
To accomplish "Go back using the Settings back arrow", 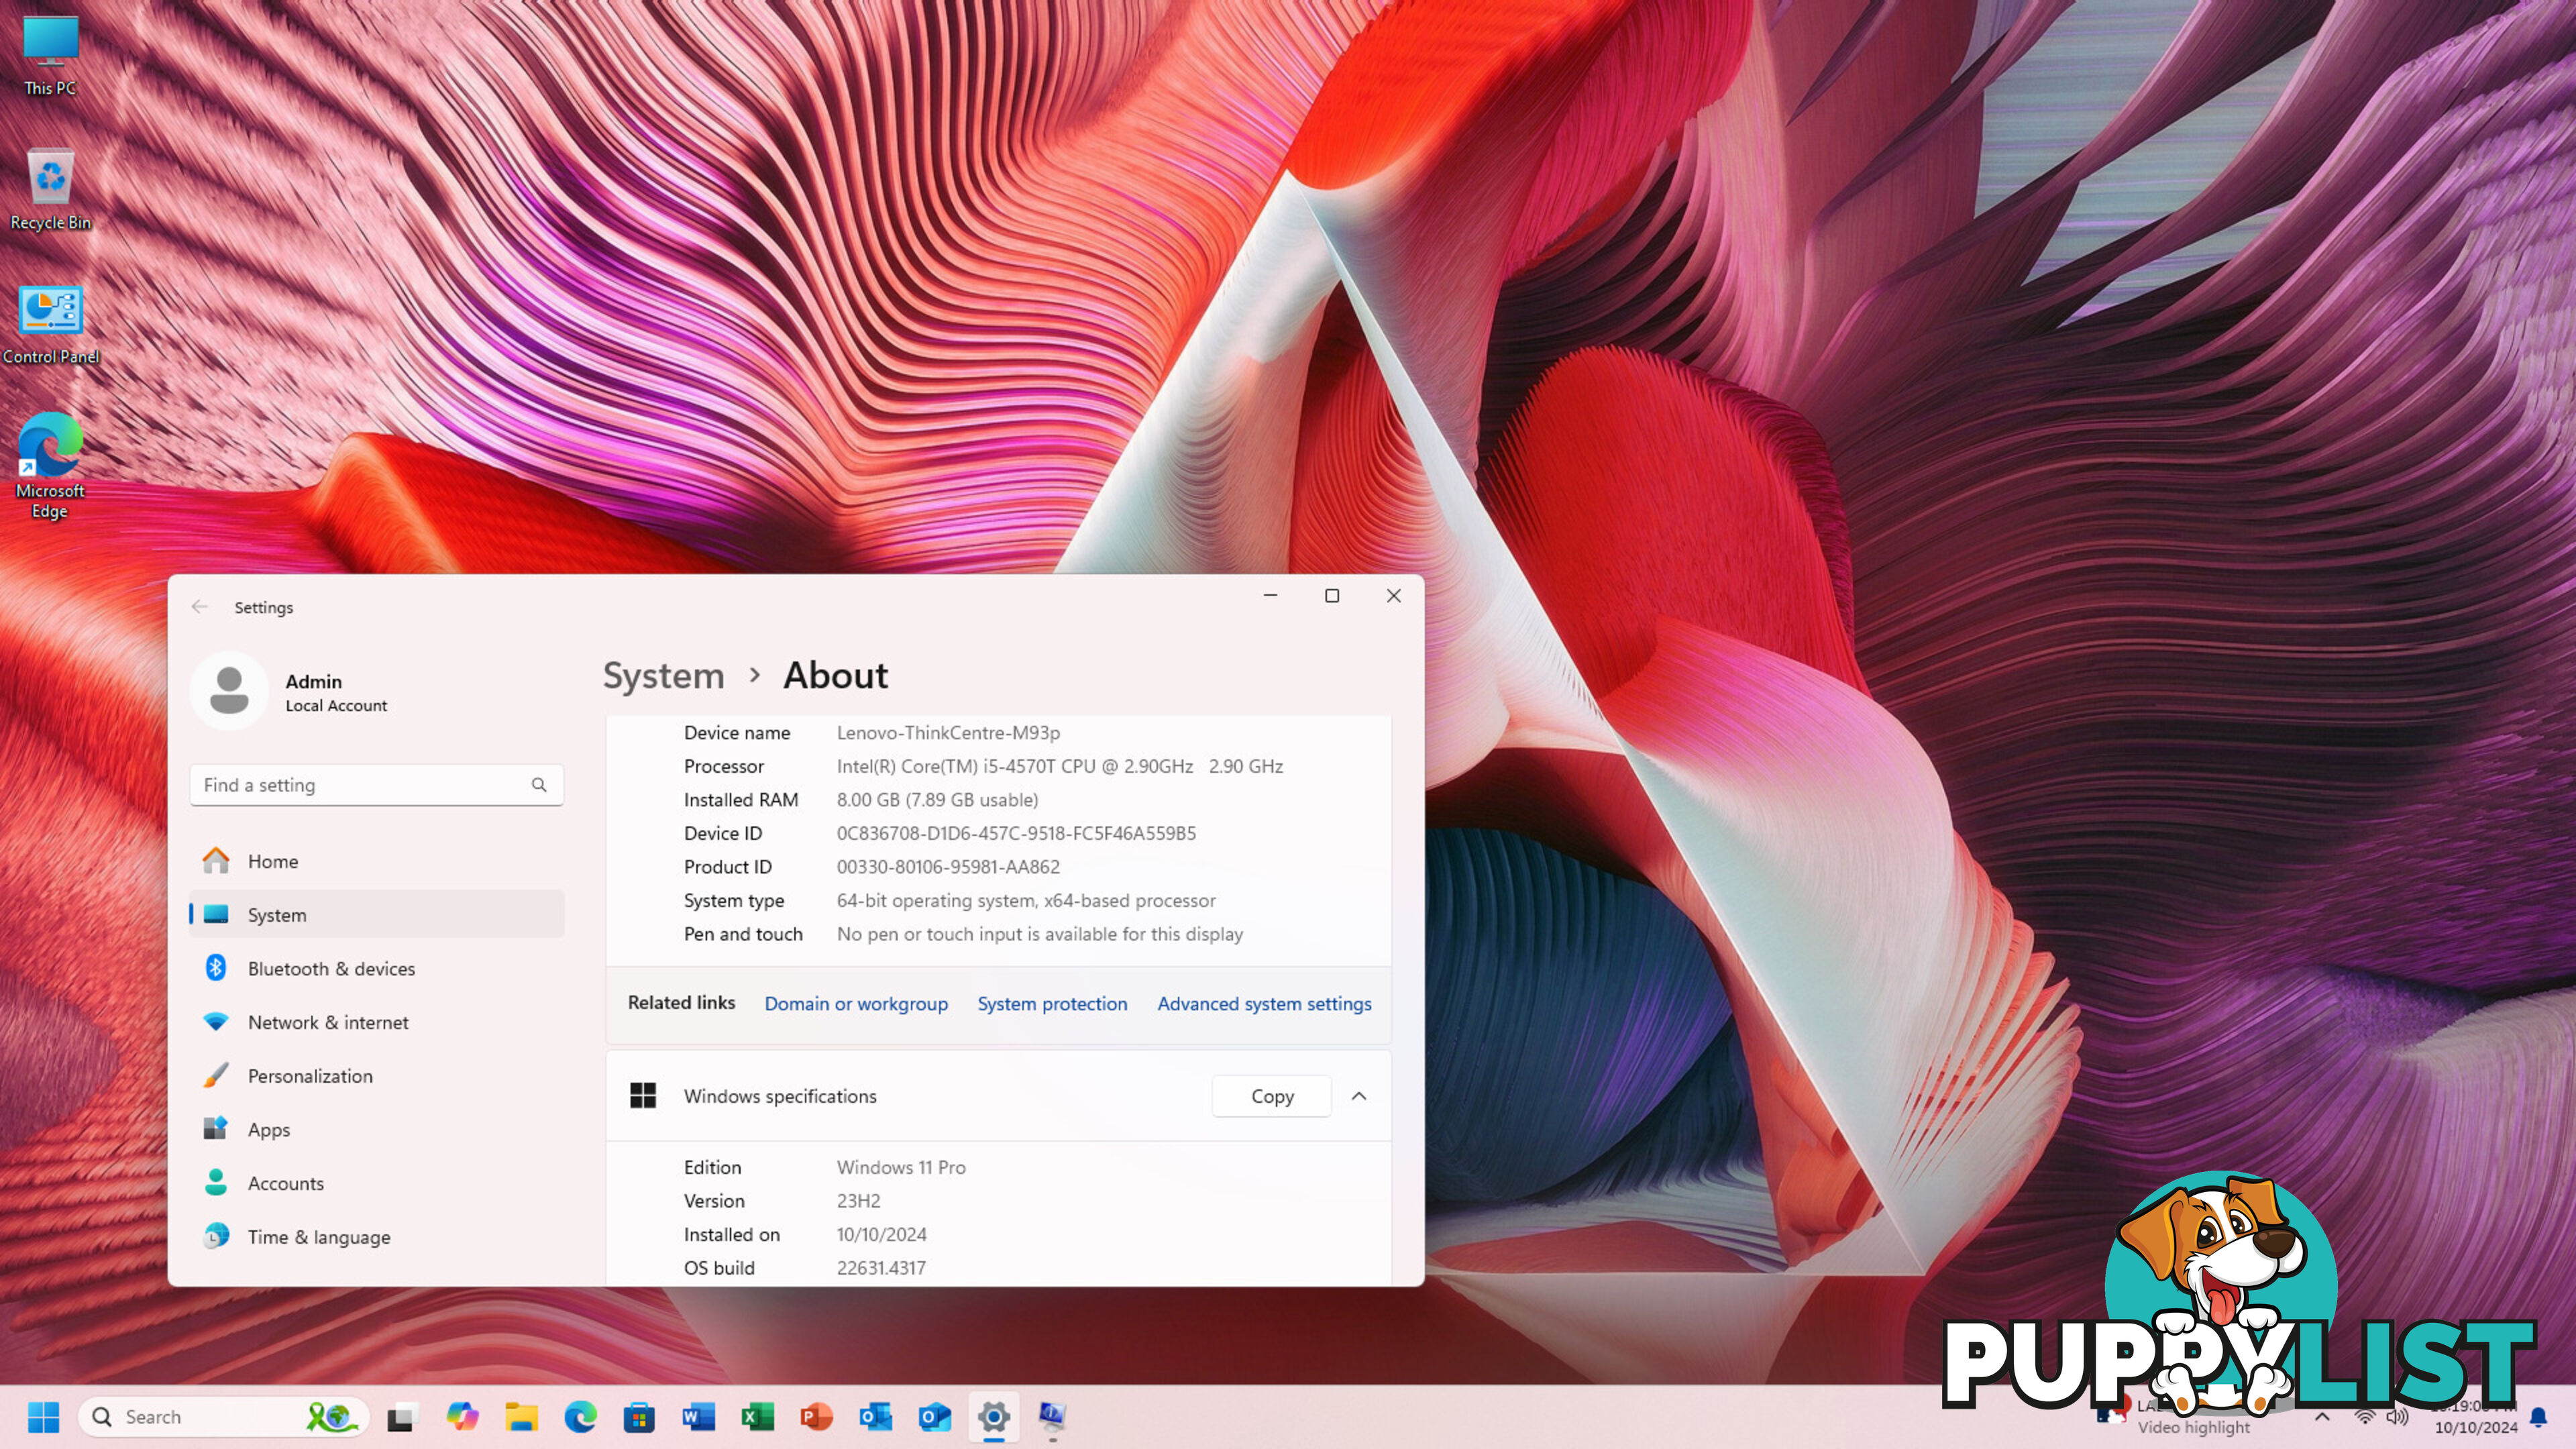I will pos(200,607).
